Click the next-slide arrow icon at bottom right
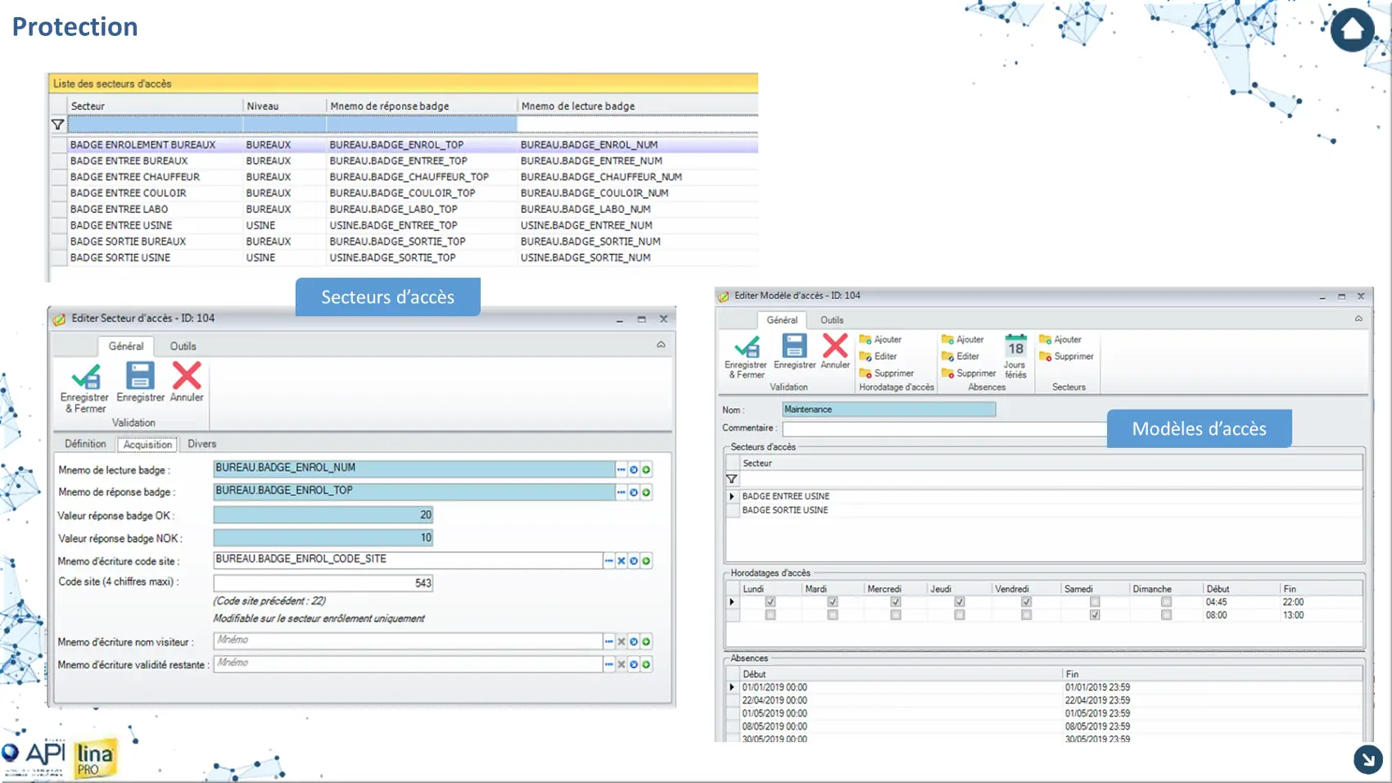 click(x=1367, y=759)
